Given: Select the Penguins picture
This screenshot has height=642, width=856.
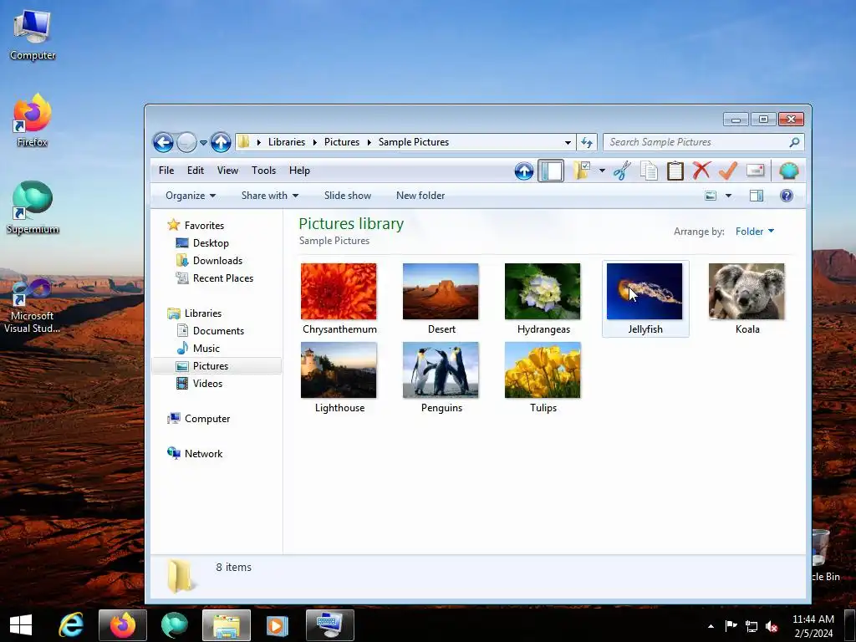Looking at the screenshot, I should (441, 370).
